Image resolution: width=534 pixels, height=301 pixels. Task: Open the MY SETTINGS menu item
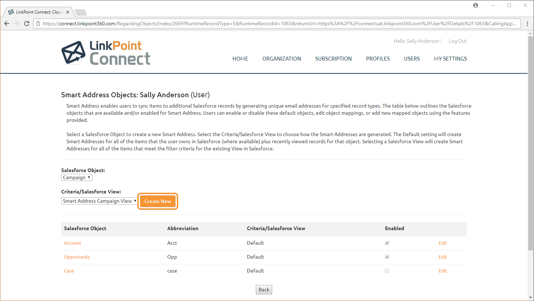450,59
